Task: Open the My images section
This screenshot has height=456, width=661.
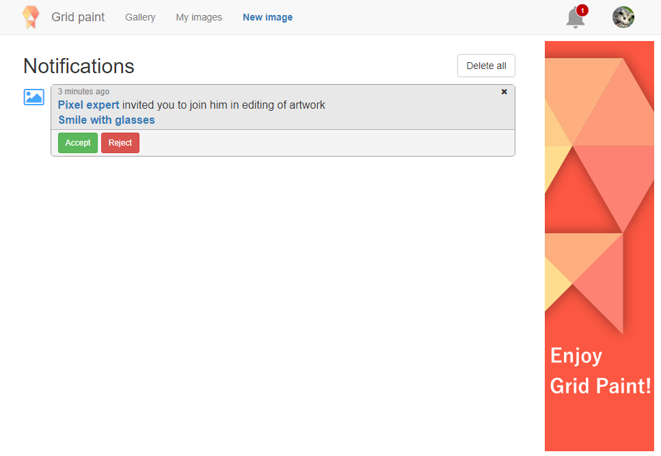Action: [199, 17]
